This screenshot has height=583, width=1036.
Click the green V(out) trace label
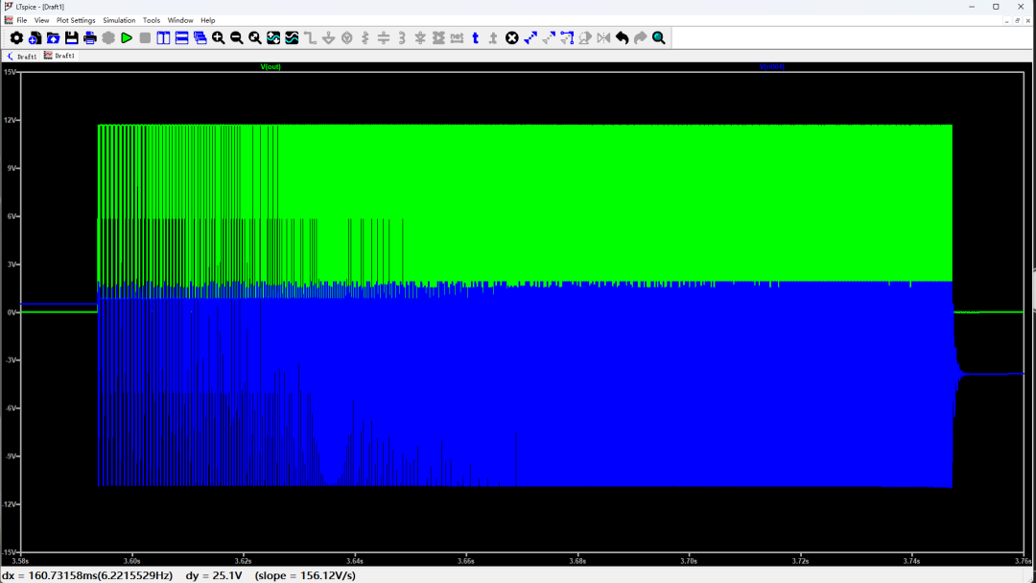click(271, 66)
